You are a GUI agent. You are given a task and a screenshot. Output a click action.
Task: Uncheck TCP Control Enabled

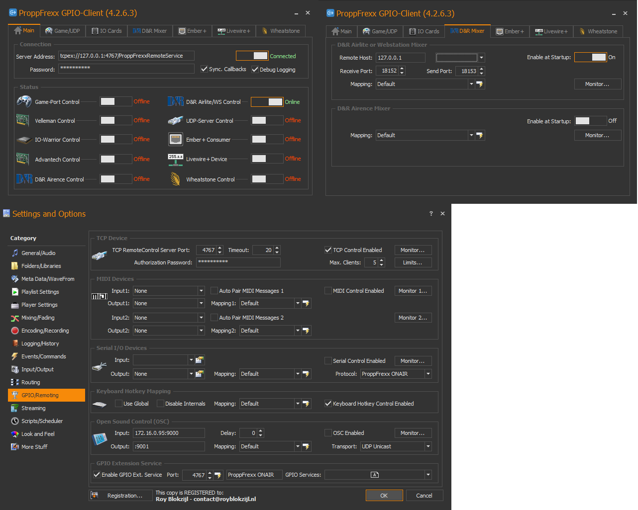click(x=328, y=250)
